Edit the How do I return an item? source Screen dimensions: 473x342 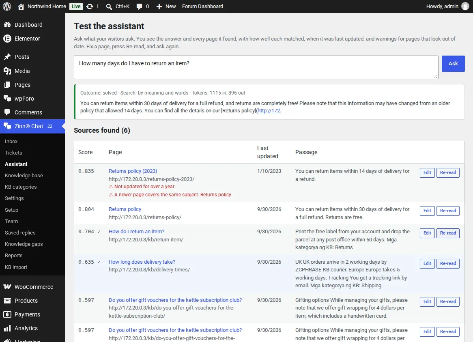tap(427, 233)
